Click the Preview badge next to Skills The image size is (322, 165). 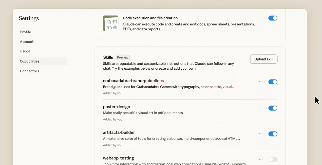123,58
